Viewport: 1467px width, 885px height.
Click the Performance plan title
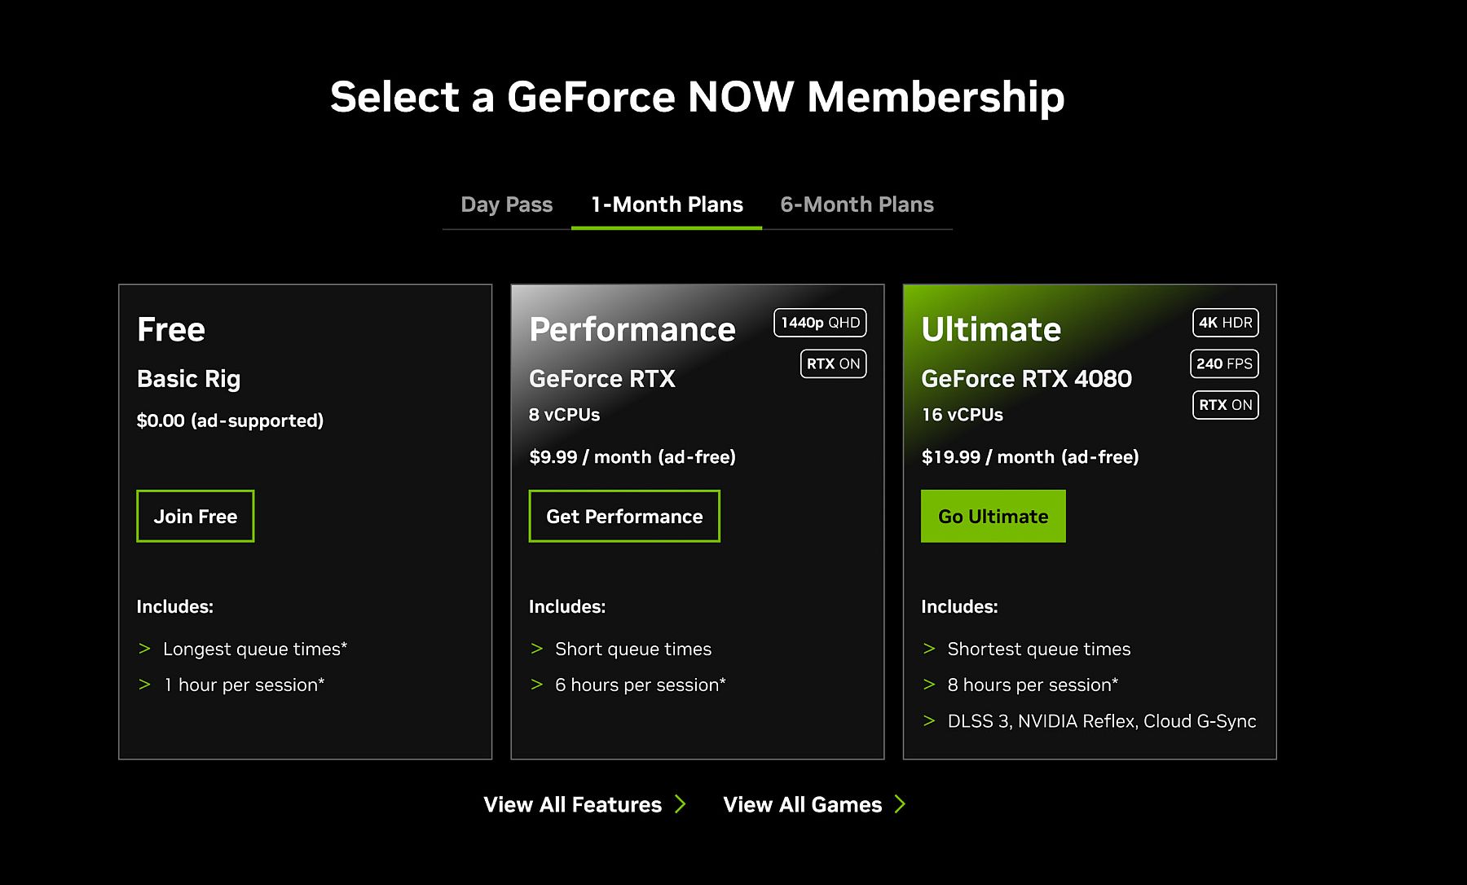coord(632,329)
